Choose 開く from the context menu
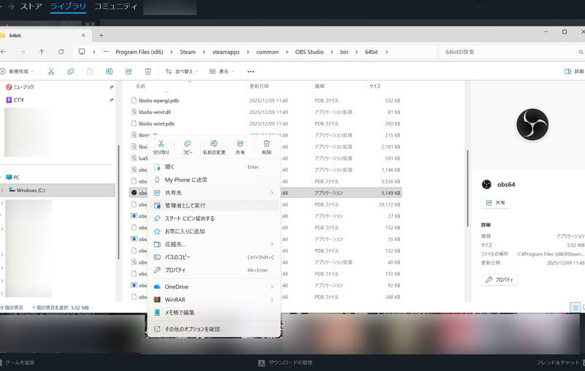 pos(214,167)
